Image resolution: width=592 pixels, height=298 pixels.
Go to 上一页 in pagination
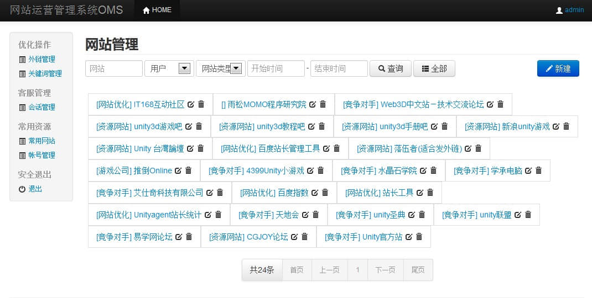(330, 270)
